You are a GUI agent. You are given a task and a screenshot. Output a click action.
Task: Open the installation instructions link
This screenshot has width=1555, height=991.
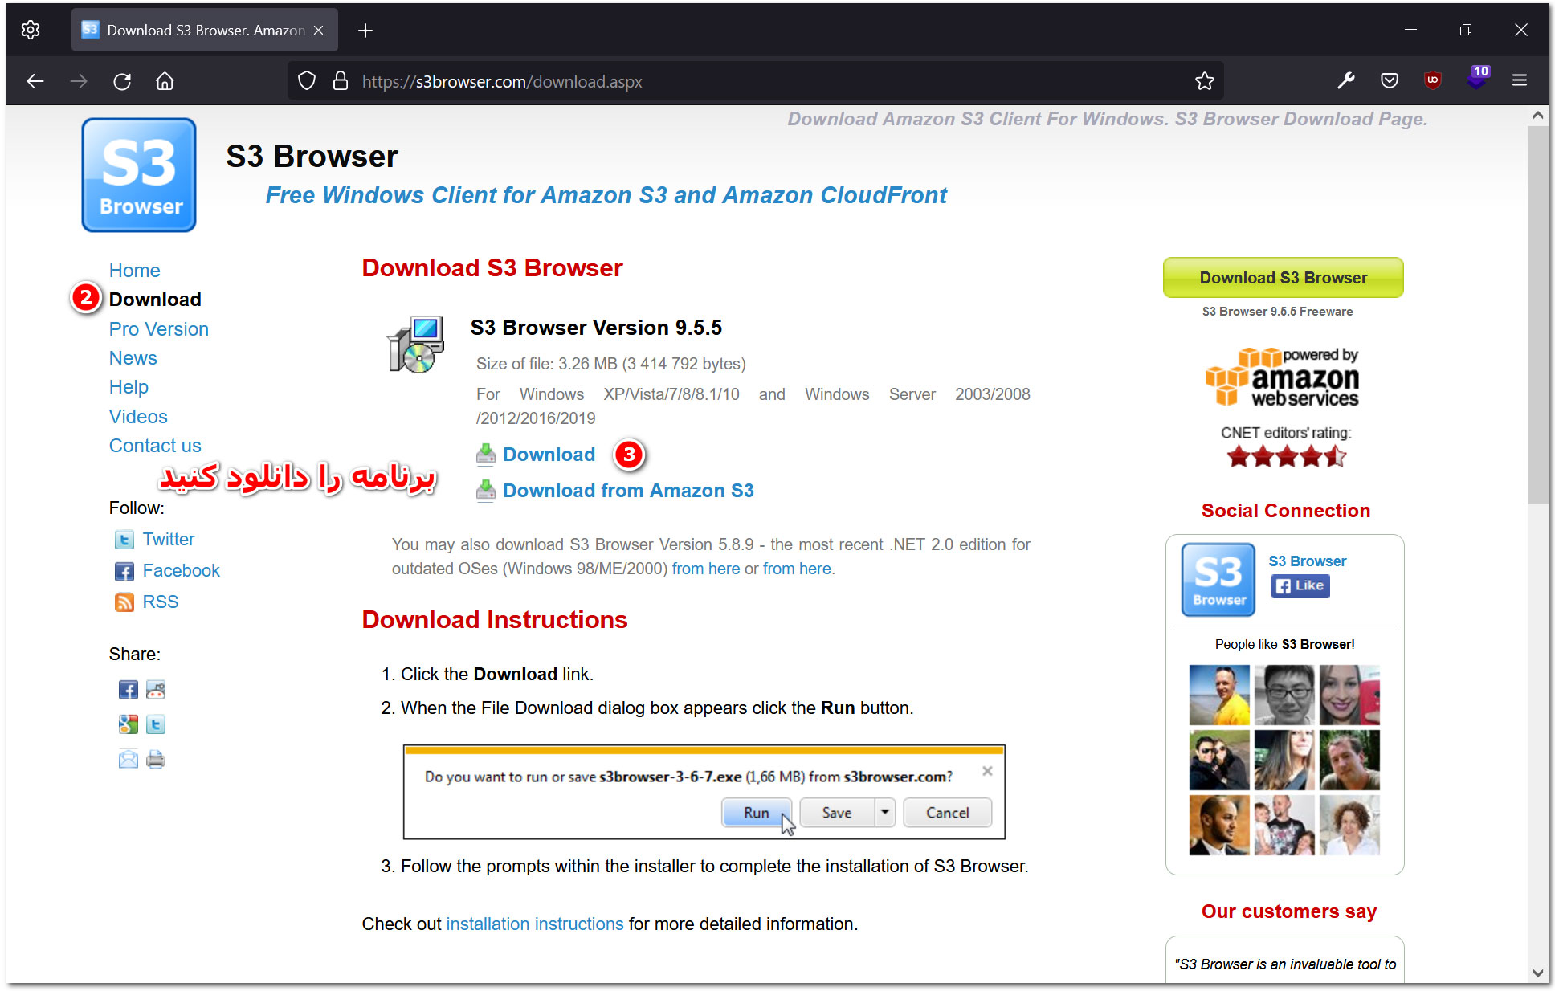click(534, 924)
